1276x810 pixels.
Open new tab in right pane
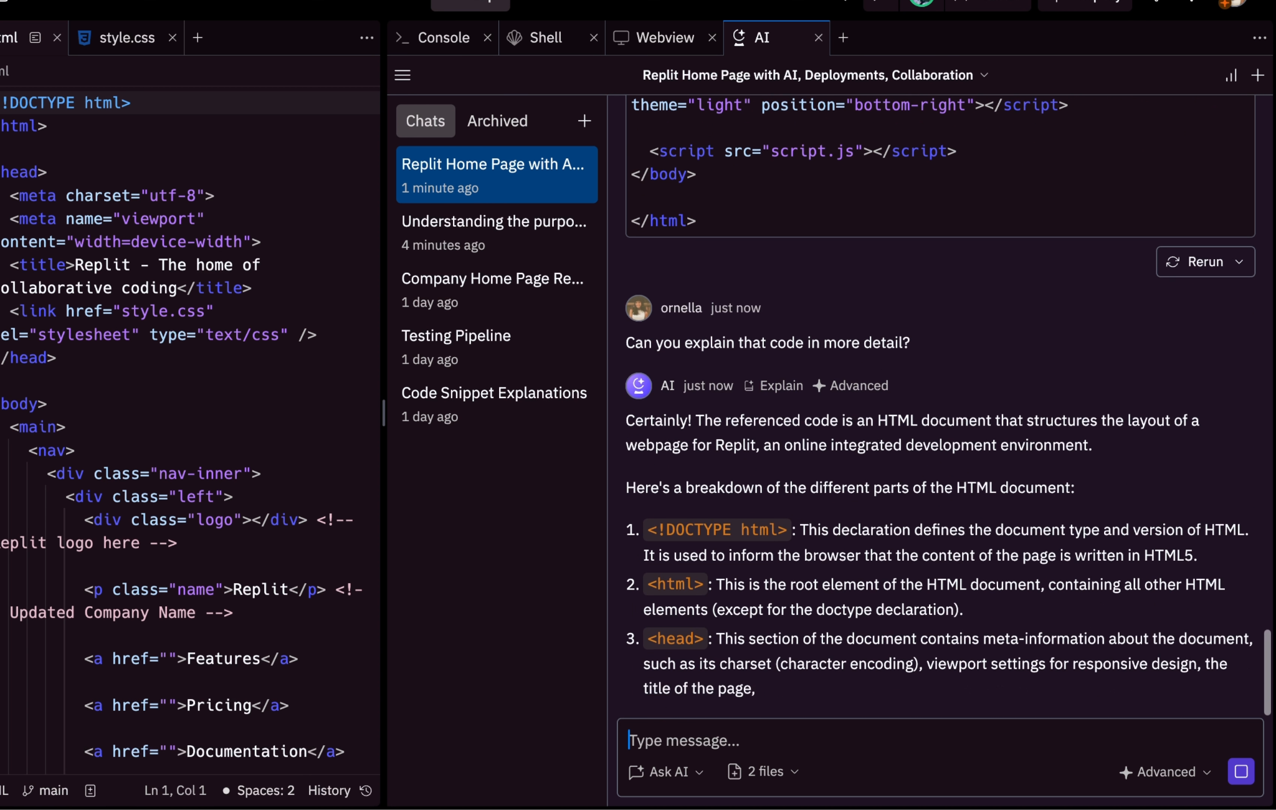coord(843,37)
